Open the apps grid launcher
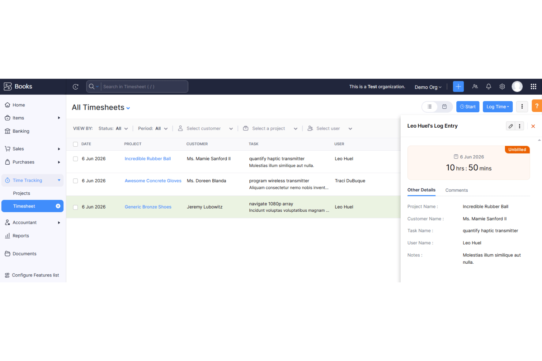The image size is (542, 361). 534,87
